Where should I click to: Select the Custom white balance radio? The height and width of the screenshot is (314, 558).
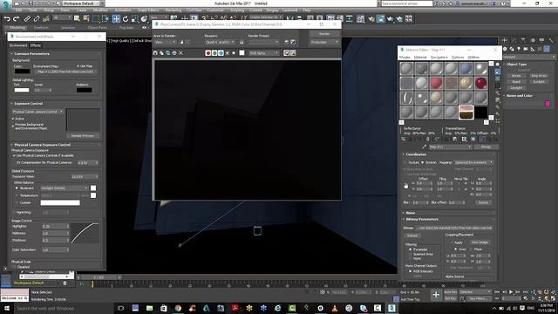click(x=17, y=202)
